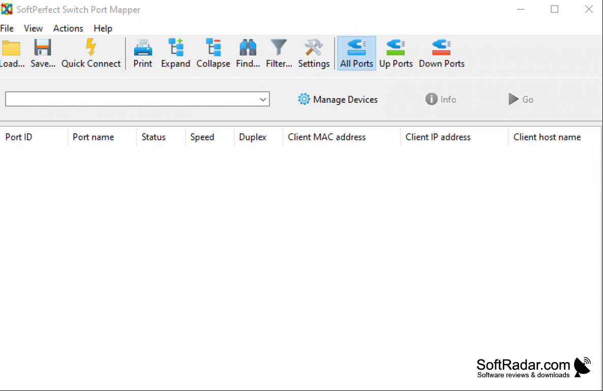The image size is (603, 391).
Task: Show All Ports view
Action: (x=356, y=53)
